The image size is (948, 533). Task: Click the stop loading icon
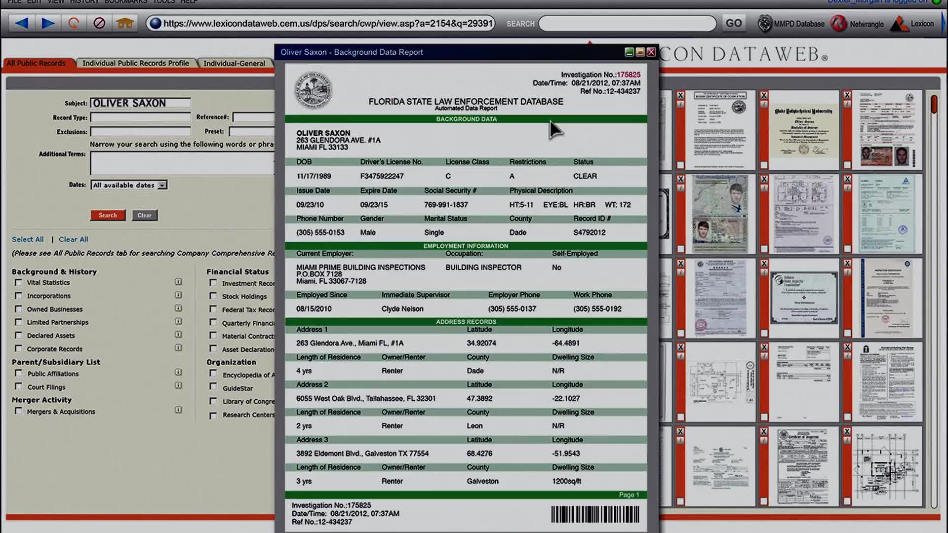[x=99, y=23]
